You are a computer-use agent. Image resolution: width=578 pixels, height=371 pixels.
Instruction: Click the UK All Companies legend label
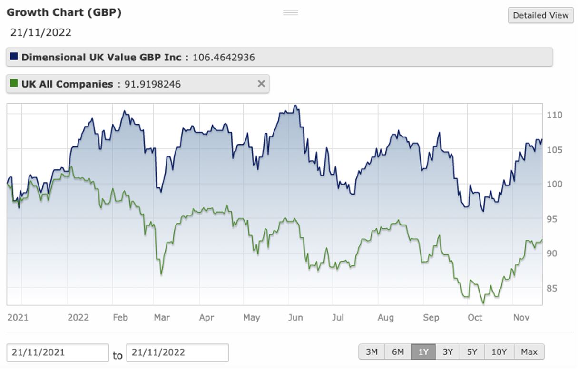67,84
